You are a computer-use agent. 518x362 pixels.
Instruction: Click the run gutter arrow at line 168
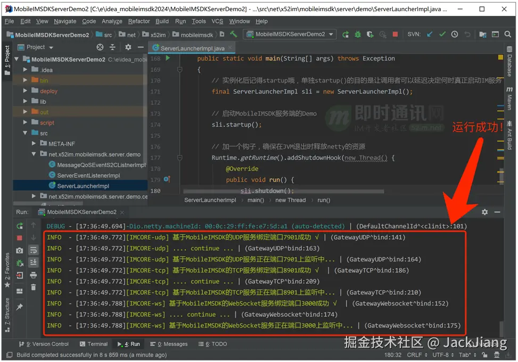pyautogui.click(x=168, y=58)
